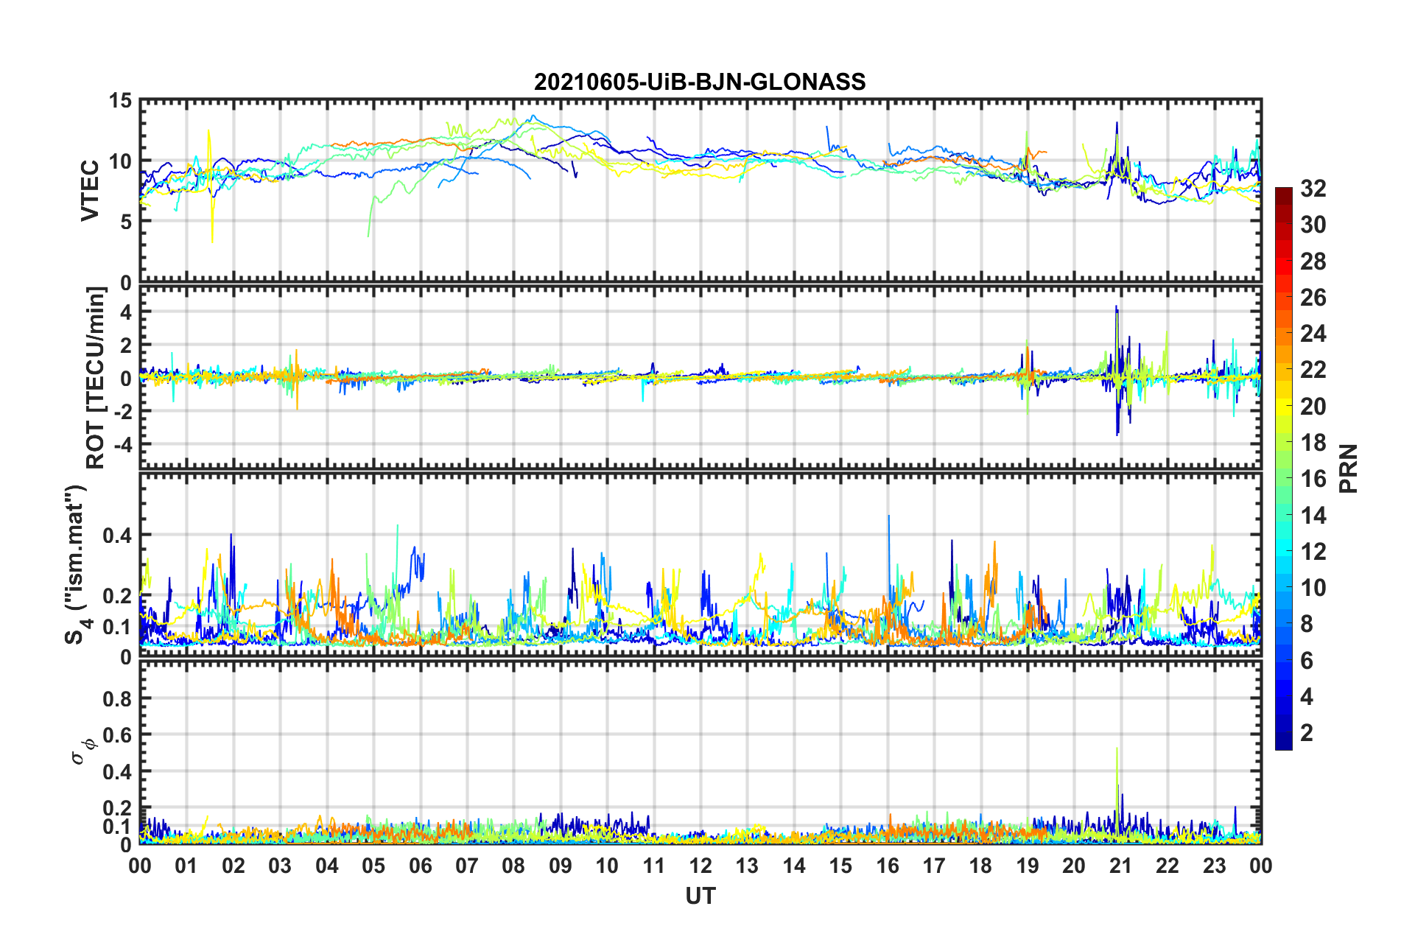Click x-axis tick label 13

click(x=747, y=866)
